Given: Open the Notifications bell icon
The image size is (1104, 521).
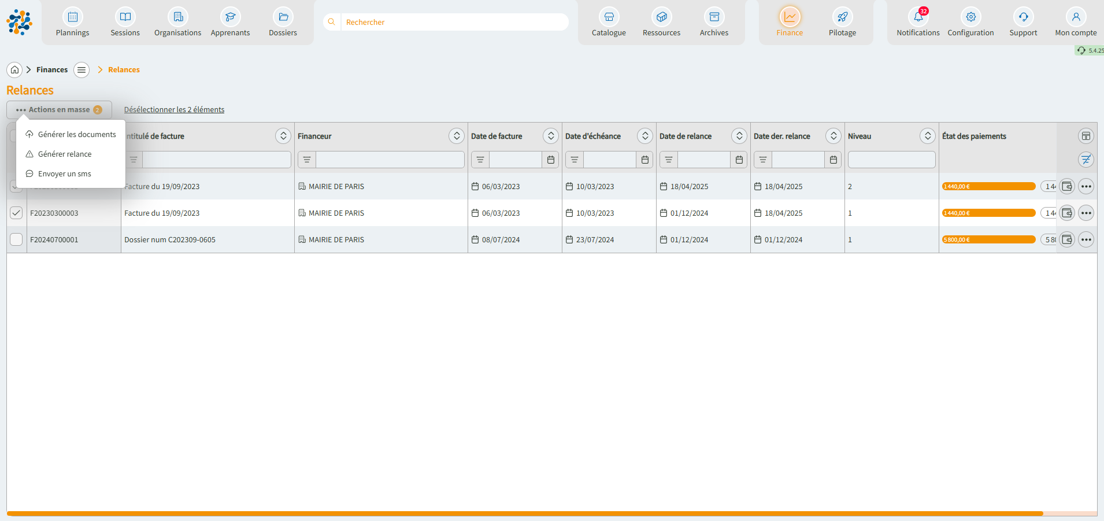Looking at the screenshot, I should click(x=918, y=17).
